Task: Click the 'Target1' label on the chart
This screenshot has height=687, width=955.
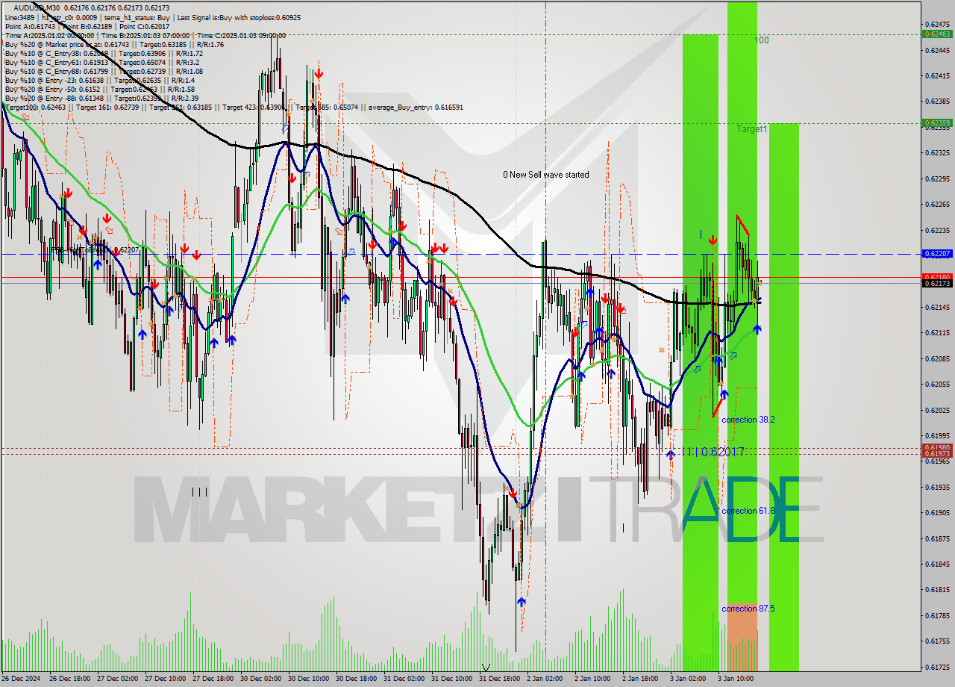Action: (751, 129)
